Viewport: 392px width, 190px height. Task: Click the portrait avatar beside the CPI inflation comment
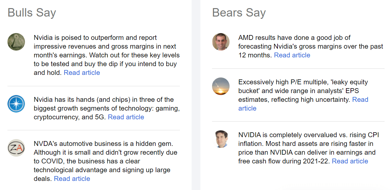pyautogui.click(x=221, y=142)
